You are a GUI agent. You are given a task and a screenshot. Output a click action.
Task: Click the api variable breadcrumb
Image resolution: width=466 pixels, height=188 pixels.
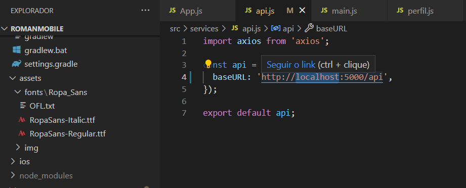pyautogui.click(x=288, y=29)
